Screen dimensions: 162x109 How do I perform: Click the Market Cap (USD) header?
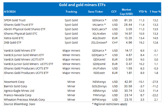126,12
